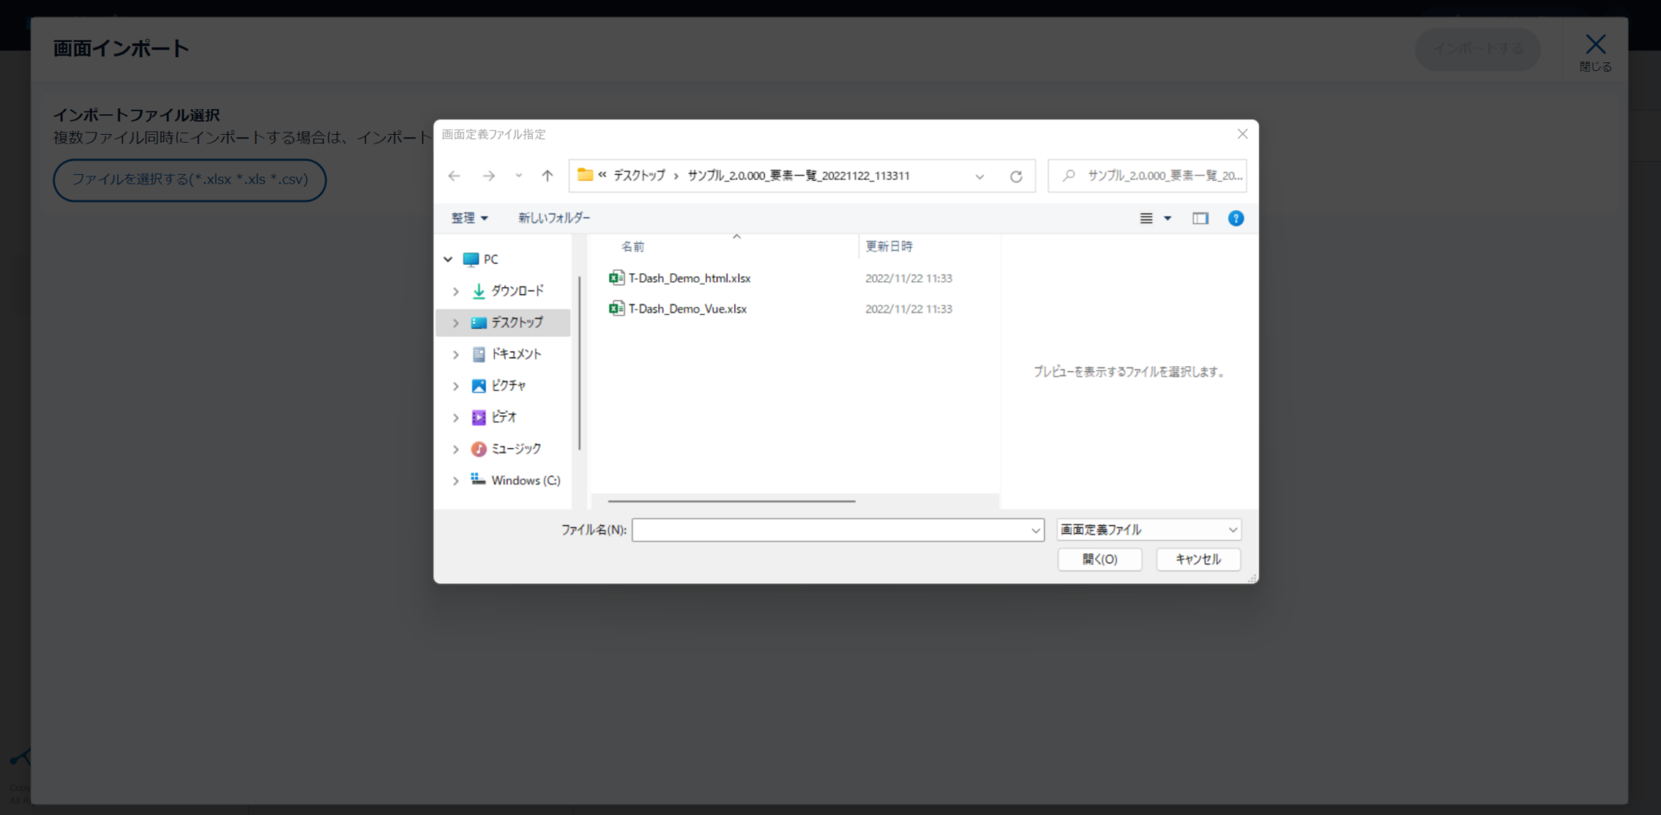
Task: Expand the address bar path dropdown
Action: (979, 176)
